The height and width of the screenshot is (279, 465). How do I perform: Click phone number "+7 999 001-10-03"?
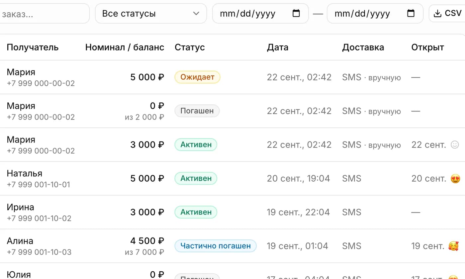39,252
